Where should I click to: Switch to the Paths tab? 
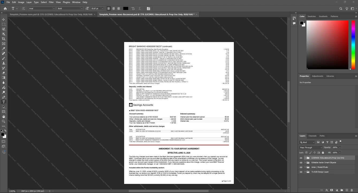click(322, 136)
